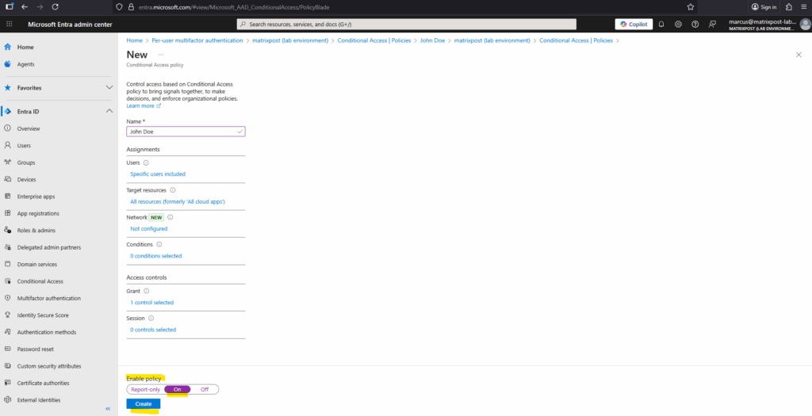Open '0 conditions selected' link
The width and height of the screenshot is (812, 416).
pos(156,256)
